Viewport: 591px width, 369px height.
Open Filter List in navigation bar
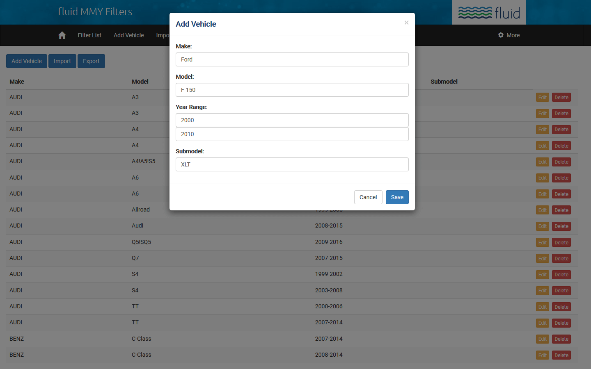point(89,35)
